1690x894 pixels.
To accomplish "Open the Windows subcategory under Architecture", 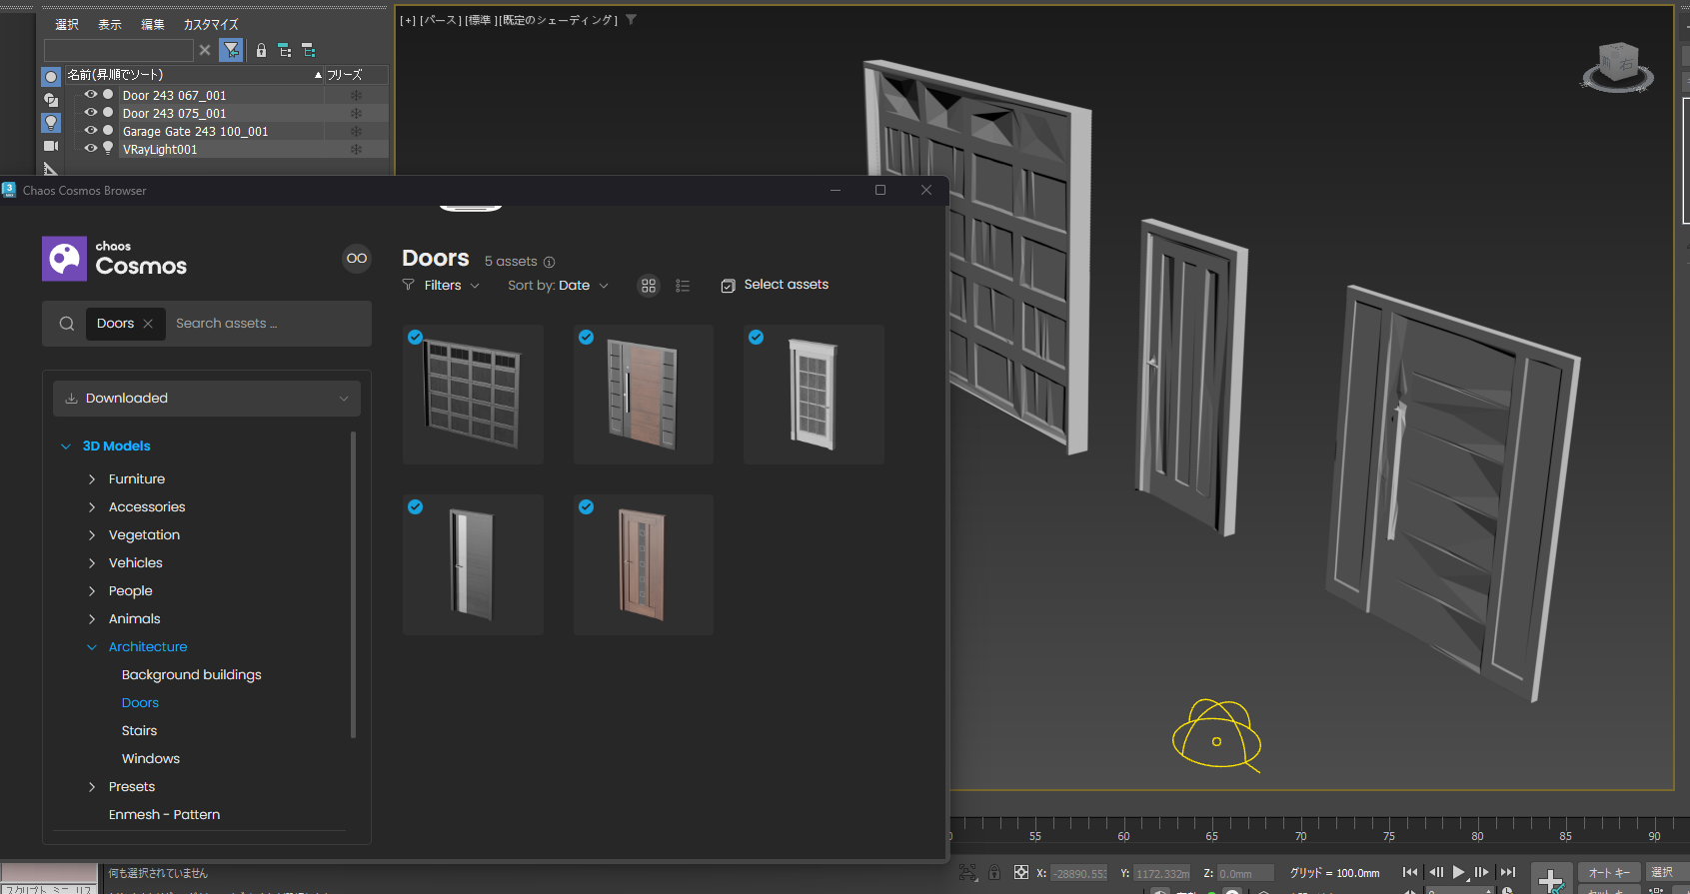I will click(x=151, y=759).
